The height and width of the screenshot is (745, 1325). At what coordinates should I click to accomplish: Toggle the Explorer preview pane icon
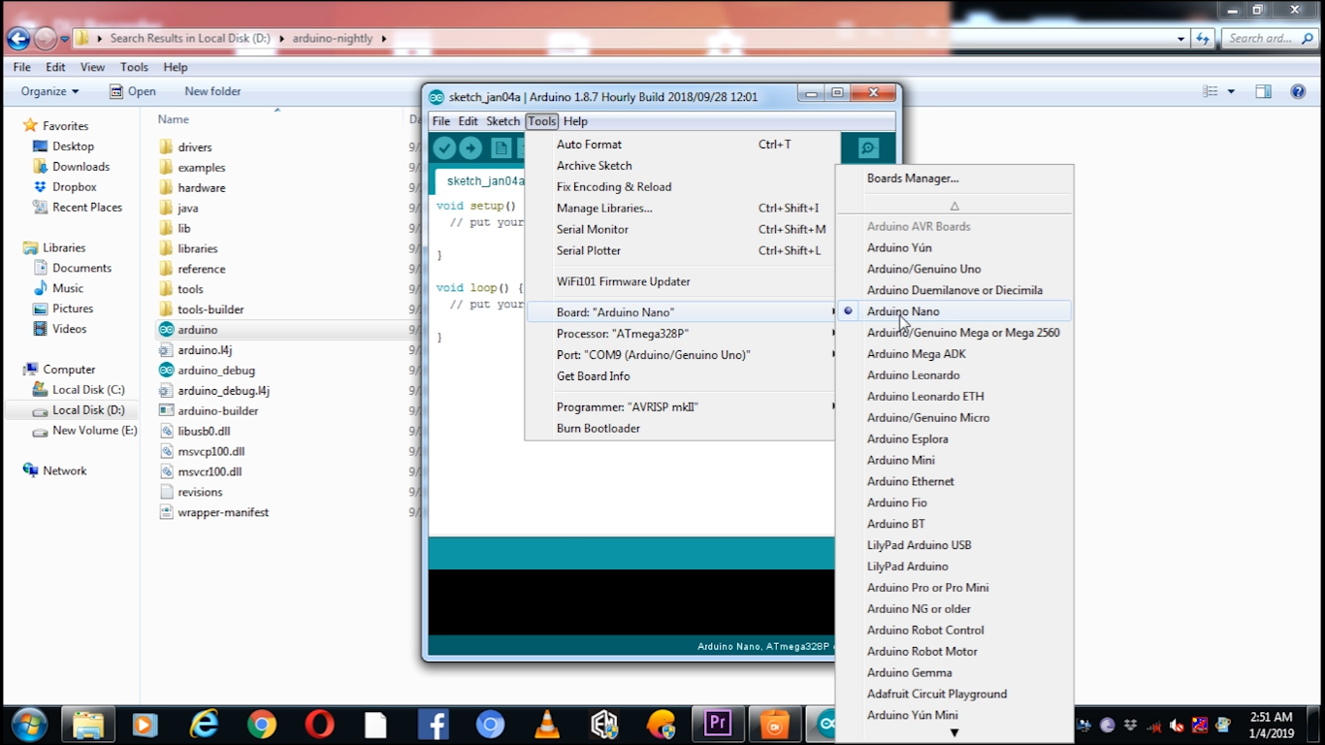tap(1263, 91)
